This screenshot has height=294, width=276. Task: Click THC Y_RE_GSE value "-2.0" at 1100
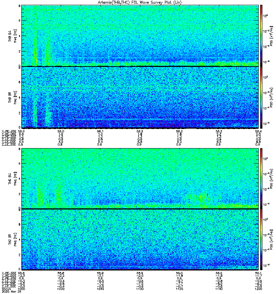point(140,276)
